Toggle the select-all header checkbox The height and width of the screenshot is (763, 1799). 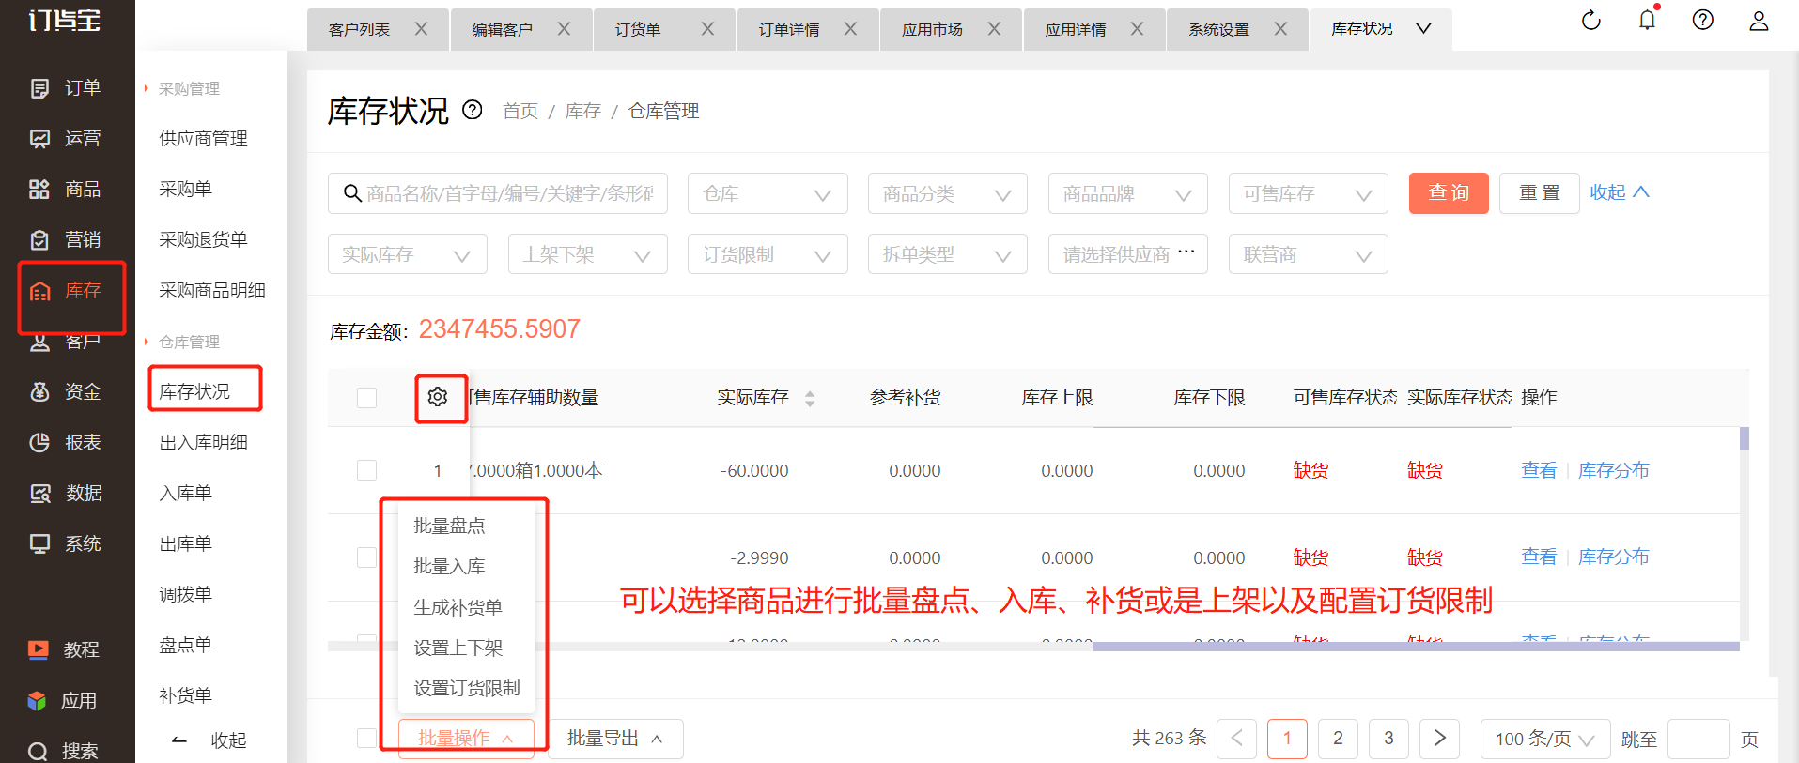tap(367, 398)
